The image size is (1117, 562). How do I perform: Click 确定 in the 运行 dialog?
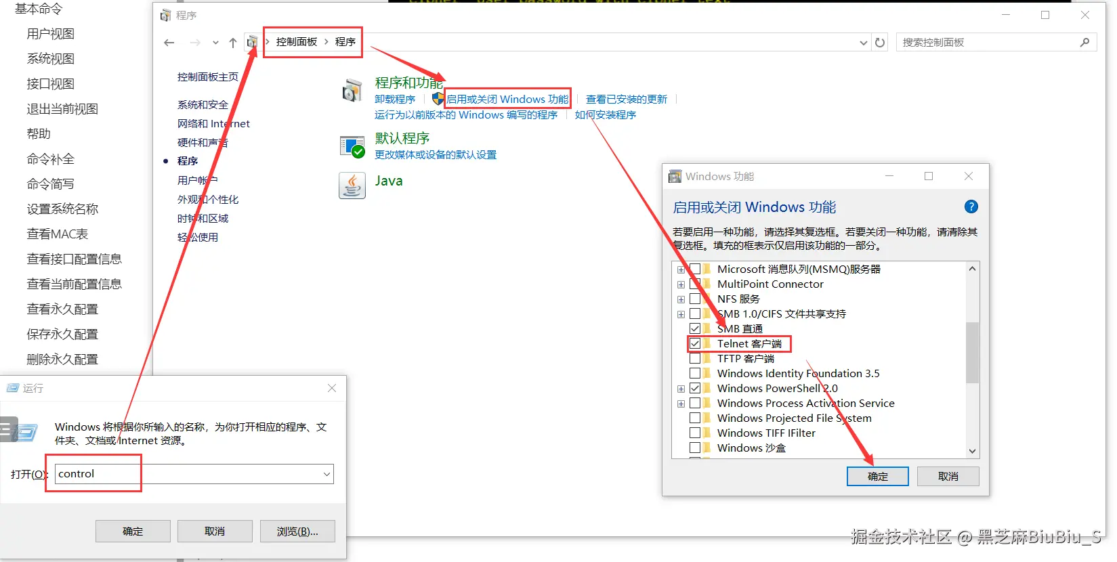click(133, 532)
